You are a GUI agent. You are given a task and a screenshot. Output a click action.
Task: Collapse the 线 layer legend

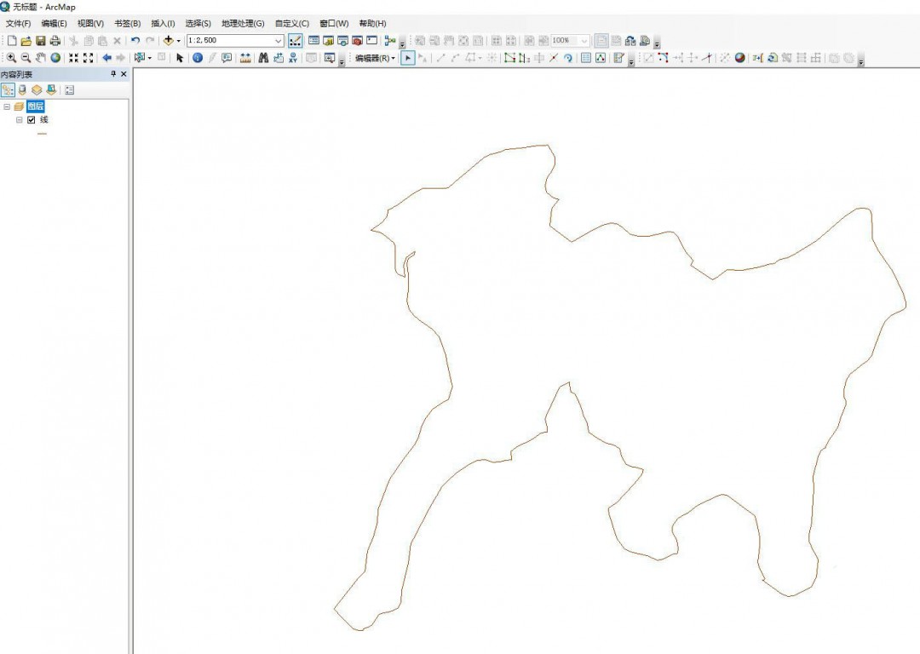point(20,120)
